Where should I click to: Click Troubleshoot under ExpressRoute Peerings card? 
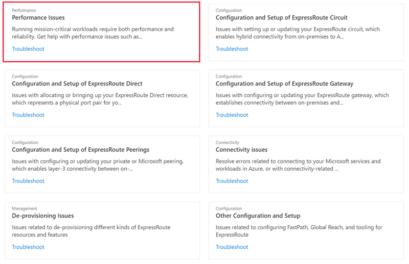click(x=28, y=181)
